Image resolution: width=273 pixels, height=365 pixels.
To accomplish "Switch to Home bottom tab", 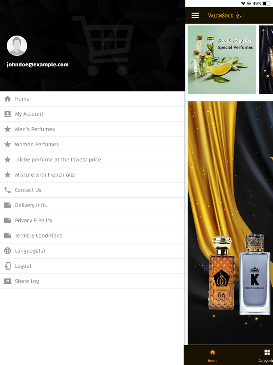I will pyautogui.click(x=213, y=356).
